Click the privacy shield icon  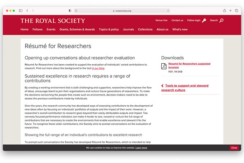[70, 11]
